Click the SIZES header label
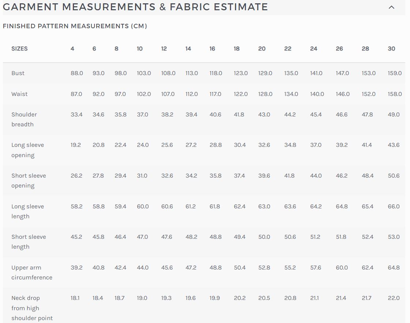 (x=20, y=49)
